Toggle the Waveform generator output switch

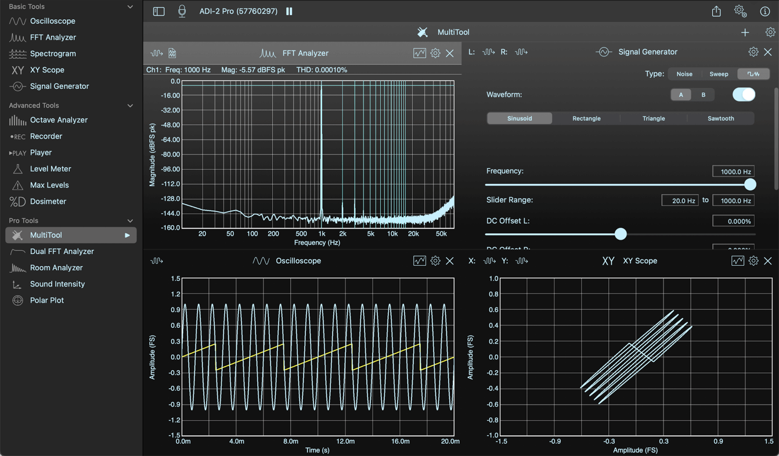click(x=744, y=94)
